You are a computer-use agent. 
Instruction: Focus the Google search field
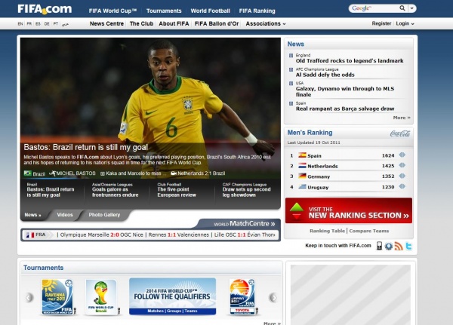click(x=374, y=8)
